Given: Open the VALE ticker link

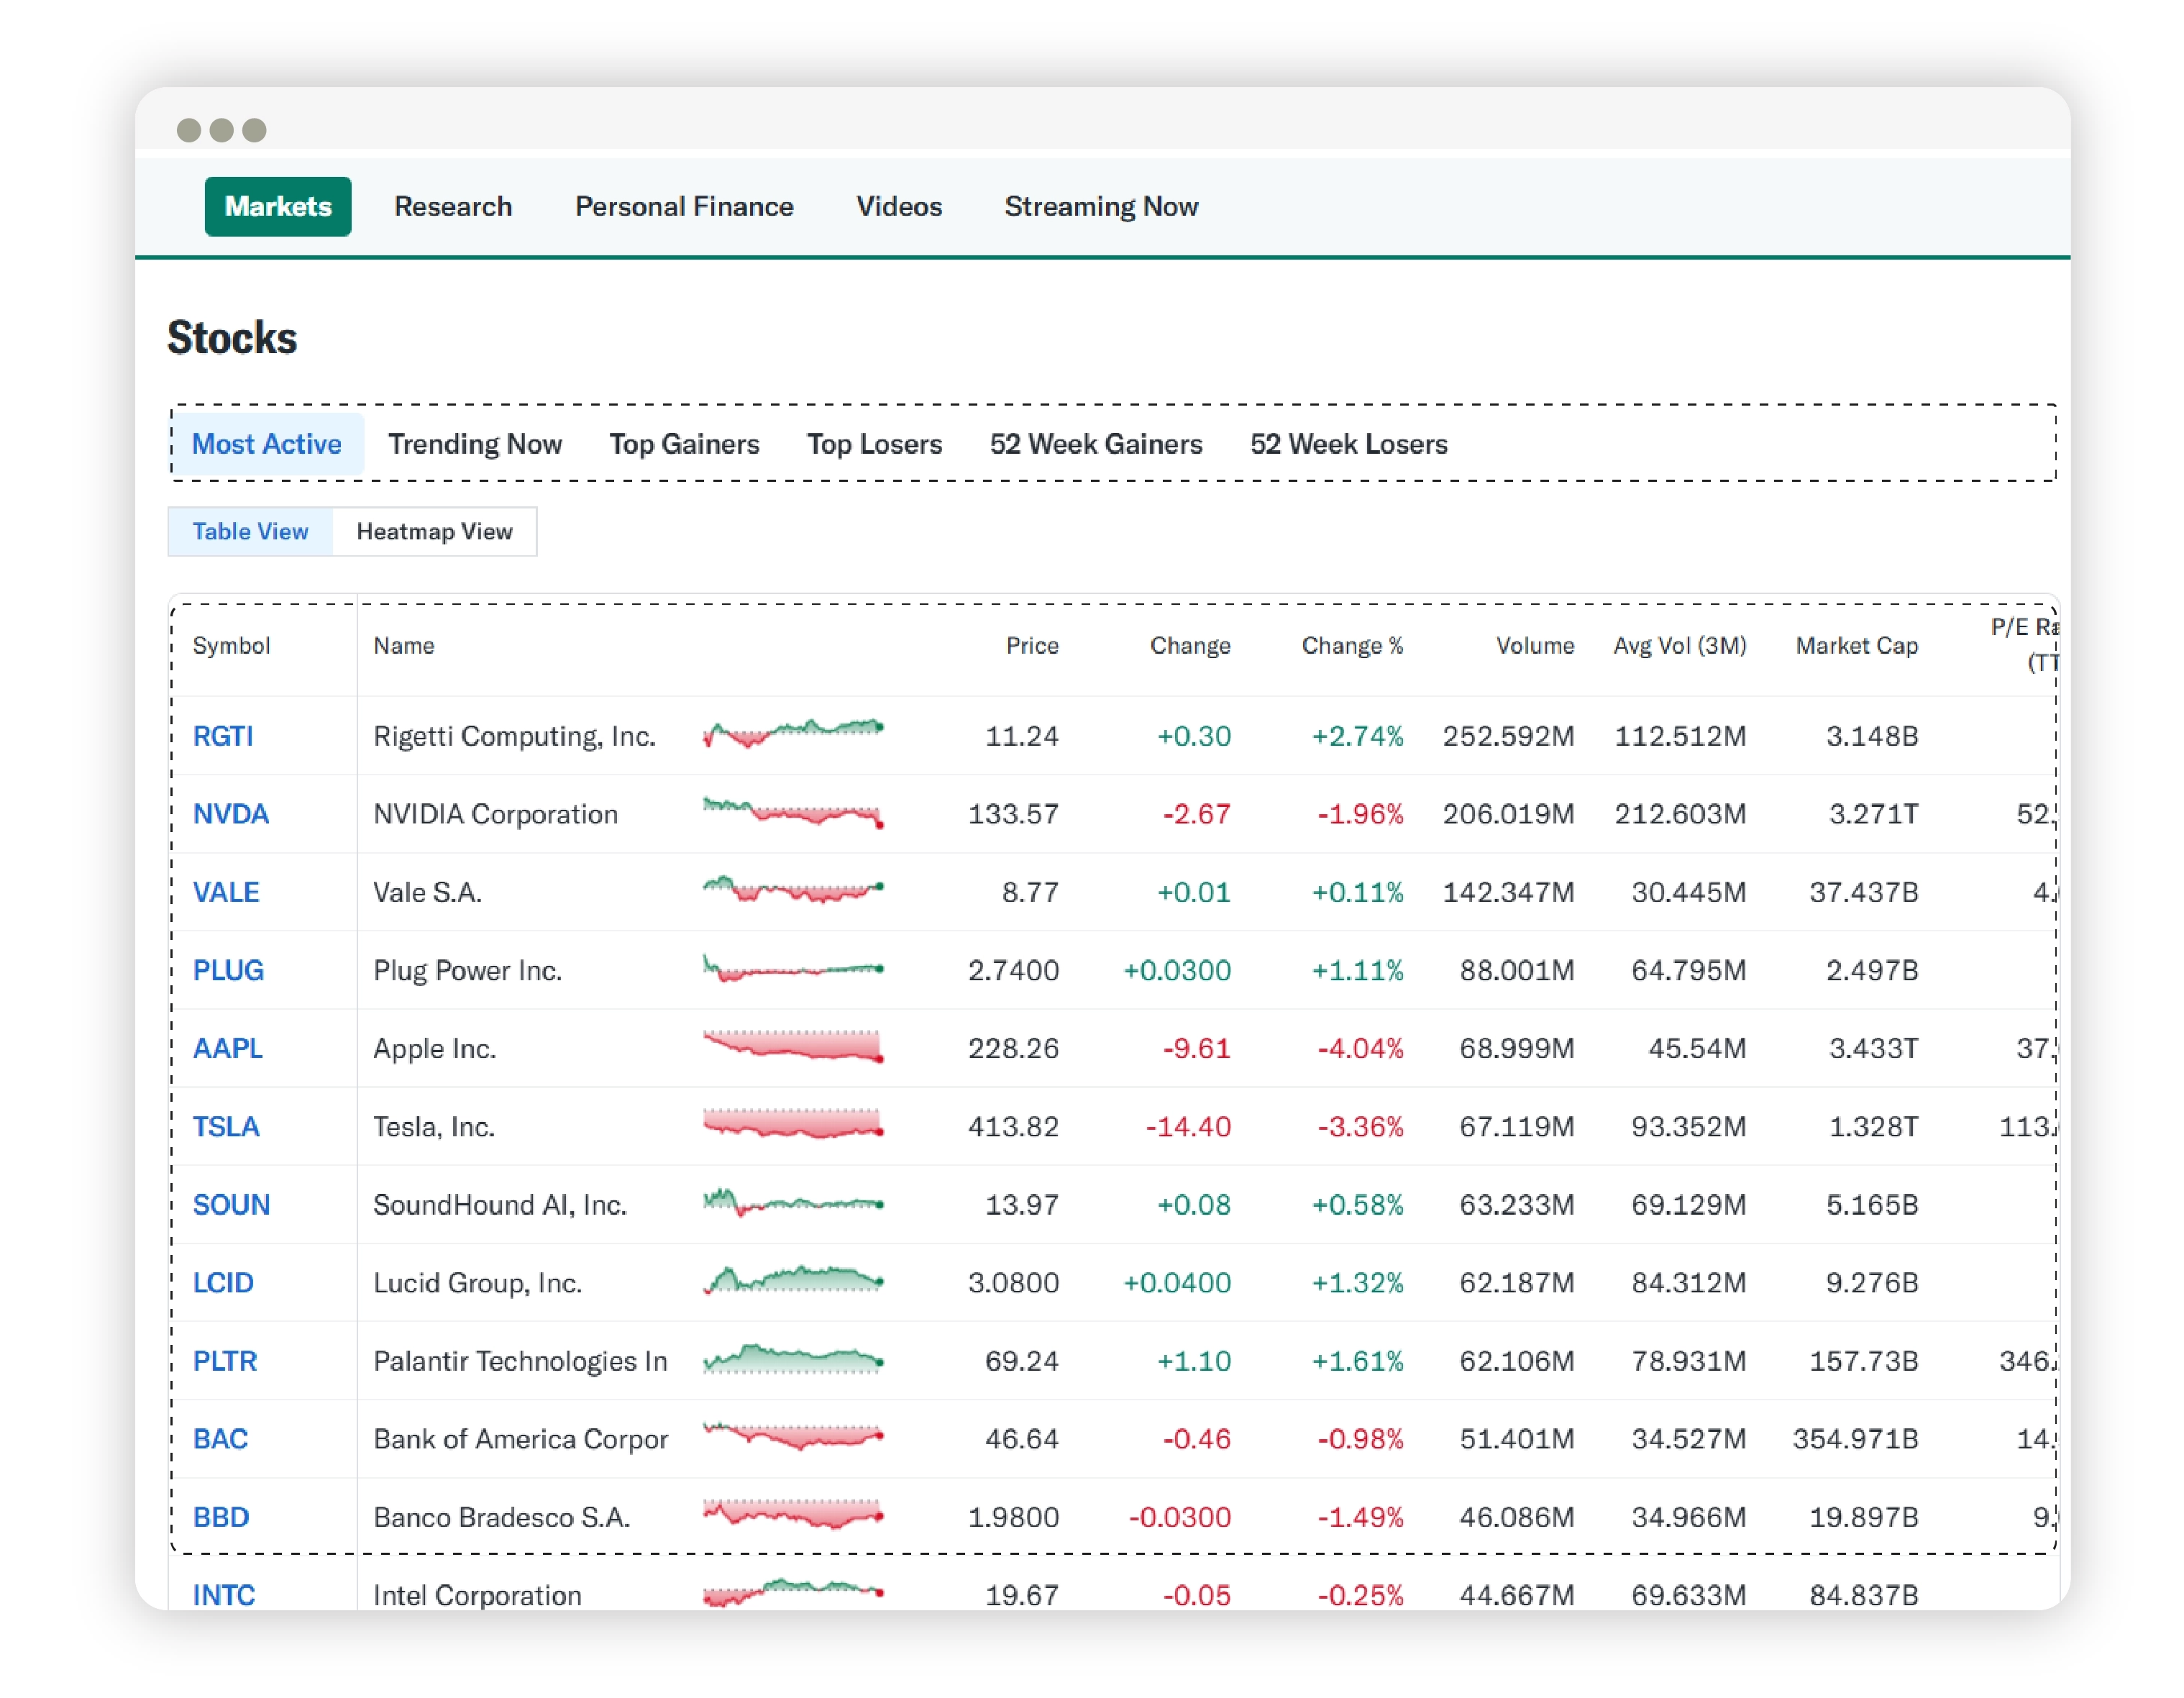Looking at the screenshot, I should [225, 892].
